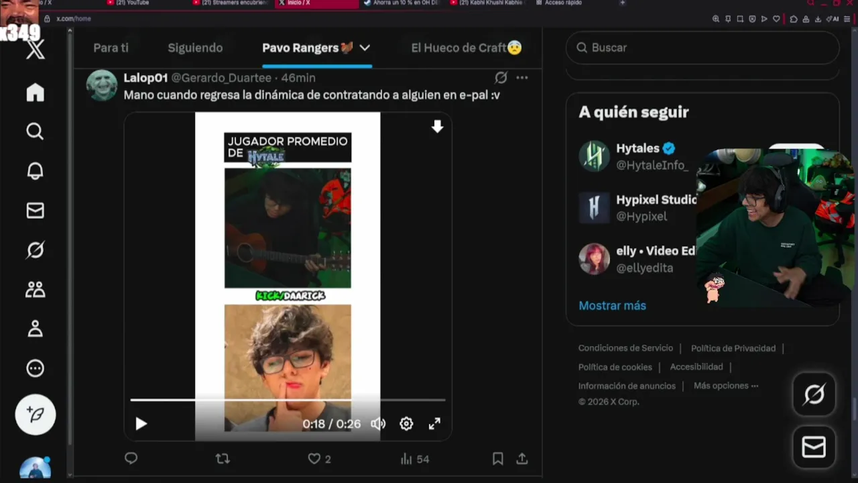858x483 pixels.
Task: Click browser zoom magnifier toolbar icon
Action: (716, 19)
